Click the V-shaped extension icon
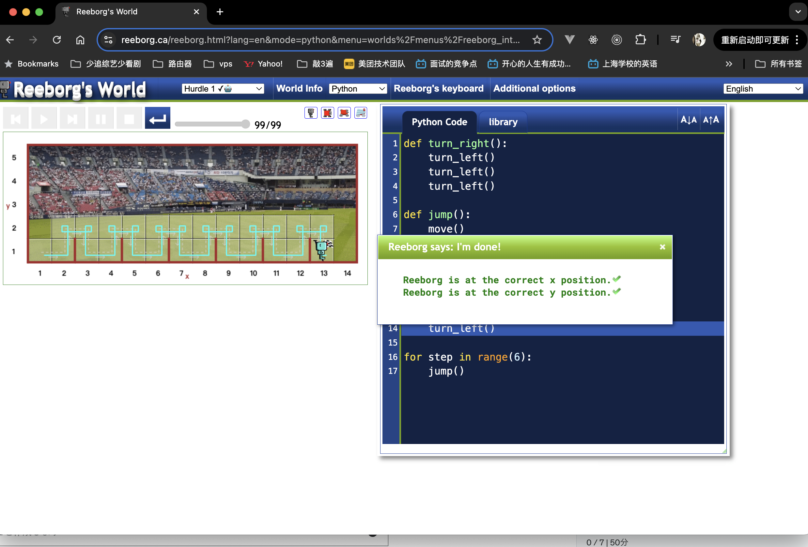This screenshot has width=808, height=547. coord(569,40)
